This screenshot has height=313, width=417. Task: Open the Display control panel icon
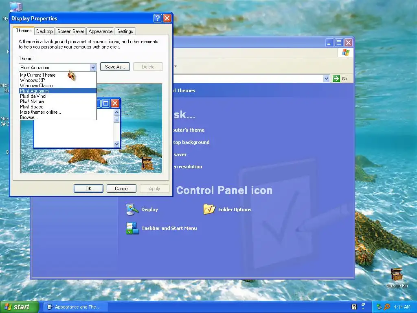click(x=132, y=209)
